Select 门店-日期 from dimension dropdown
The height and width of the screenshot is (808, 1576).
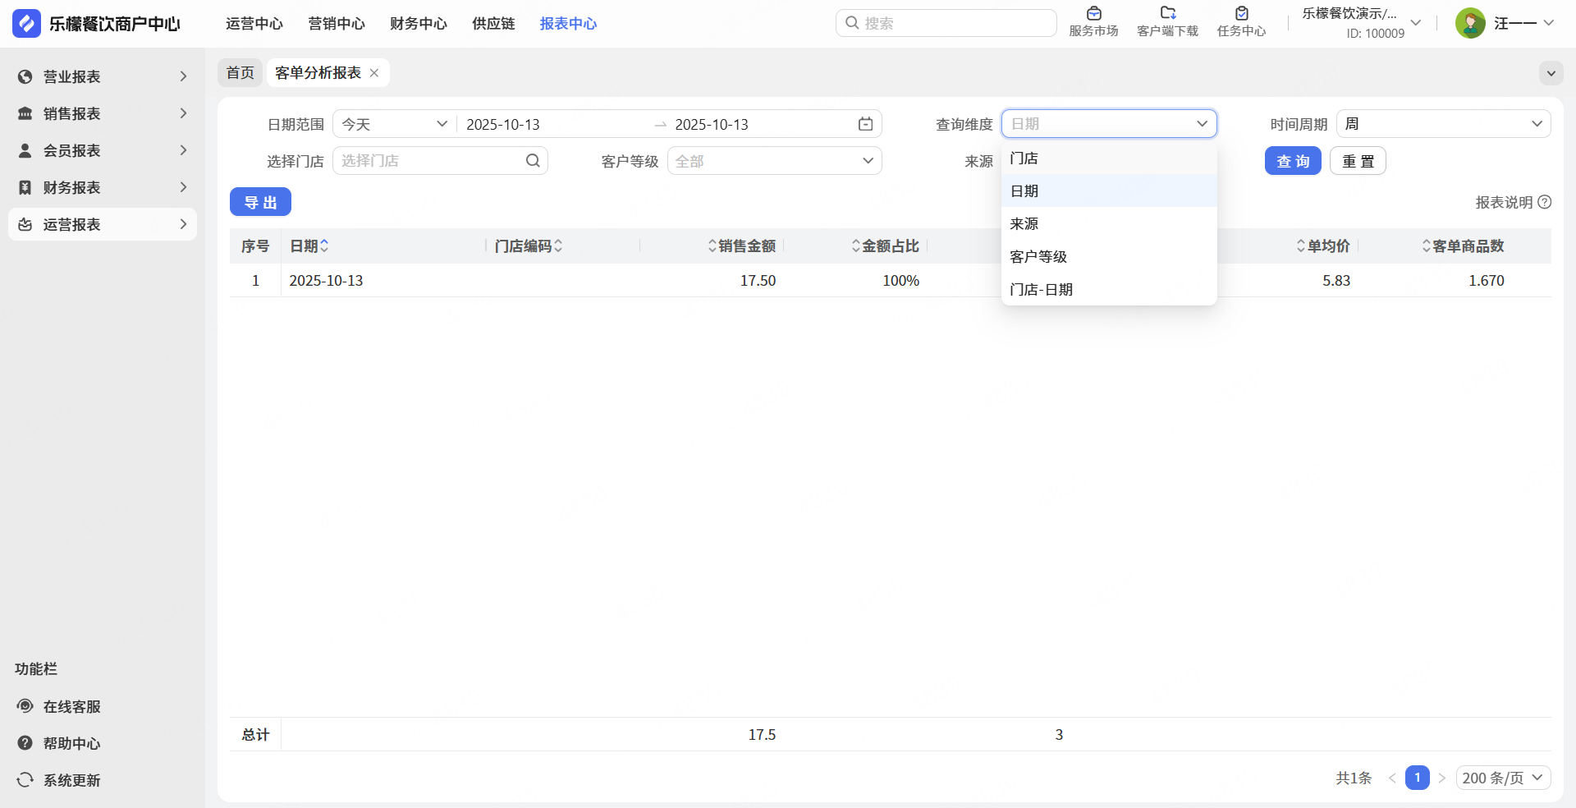pos(1041,289)
